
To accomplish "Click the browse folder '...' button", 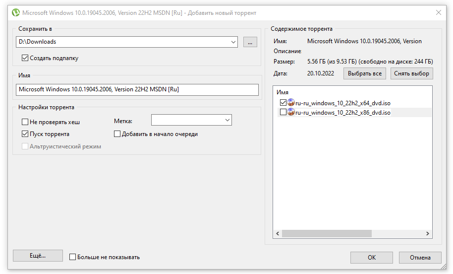I will (x=250, y=42).
